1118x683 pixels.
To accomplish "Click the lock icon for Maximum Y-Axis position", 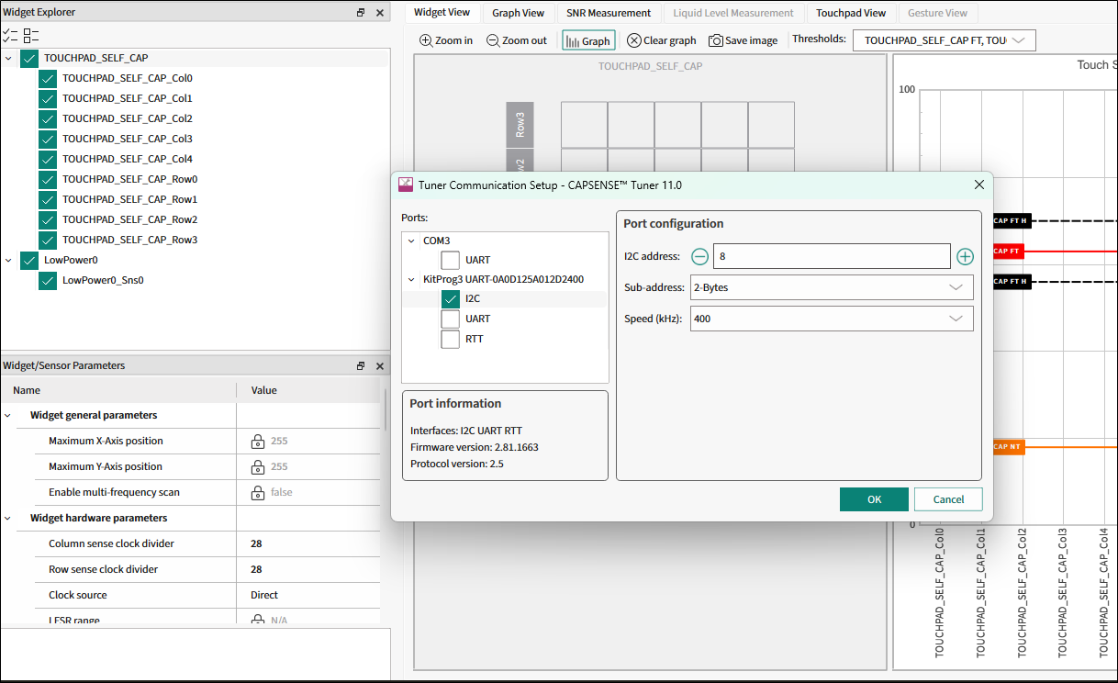I will point(259,466).
